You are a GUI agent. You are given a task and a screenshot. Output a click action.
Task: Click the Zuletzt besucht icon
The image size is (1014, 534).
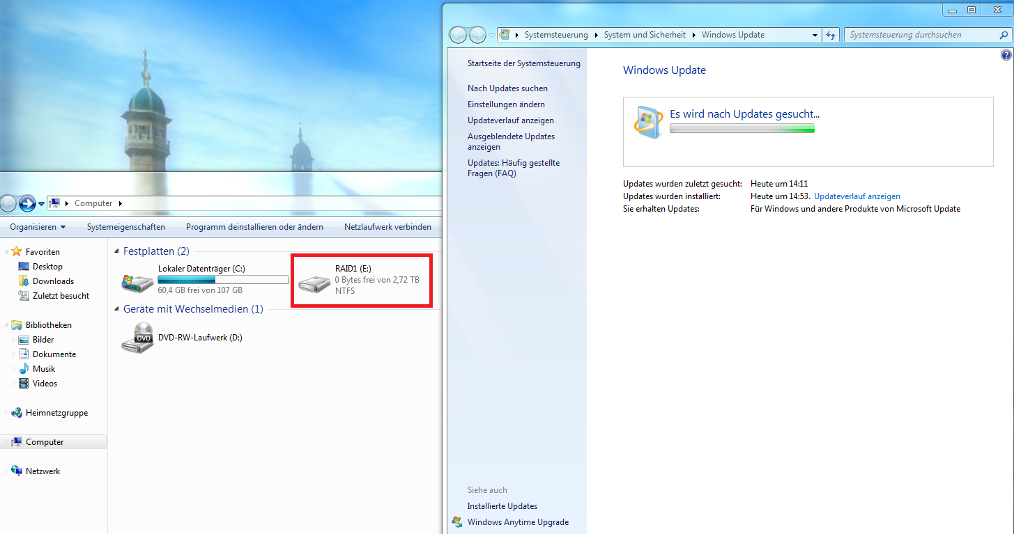(24, 296)
